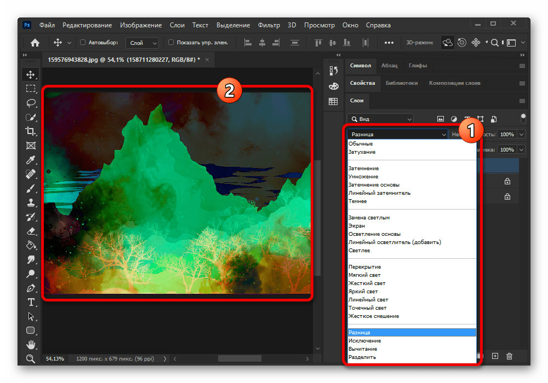Select the Move tool
548x383 pixels.
click(x=31, y=74)
